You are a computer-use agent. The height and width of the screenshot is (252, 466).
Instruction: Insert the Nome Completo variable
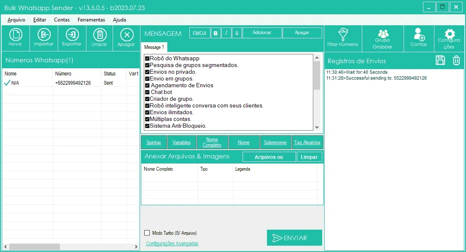point(212,142)
